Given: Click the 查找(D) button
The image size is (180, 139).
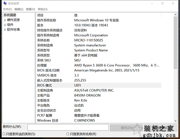Looking at the screenshot, I should [x=126, y=128].
